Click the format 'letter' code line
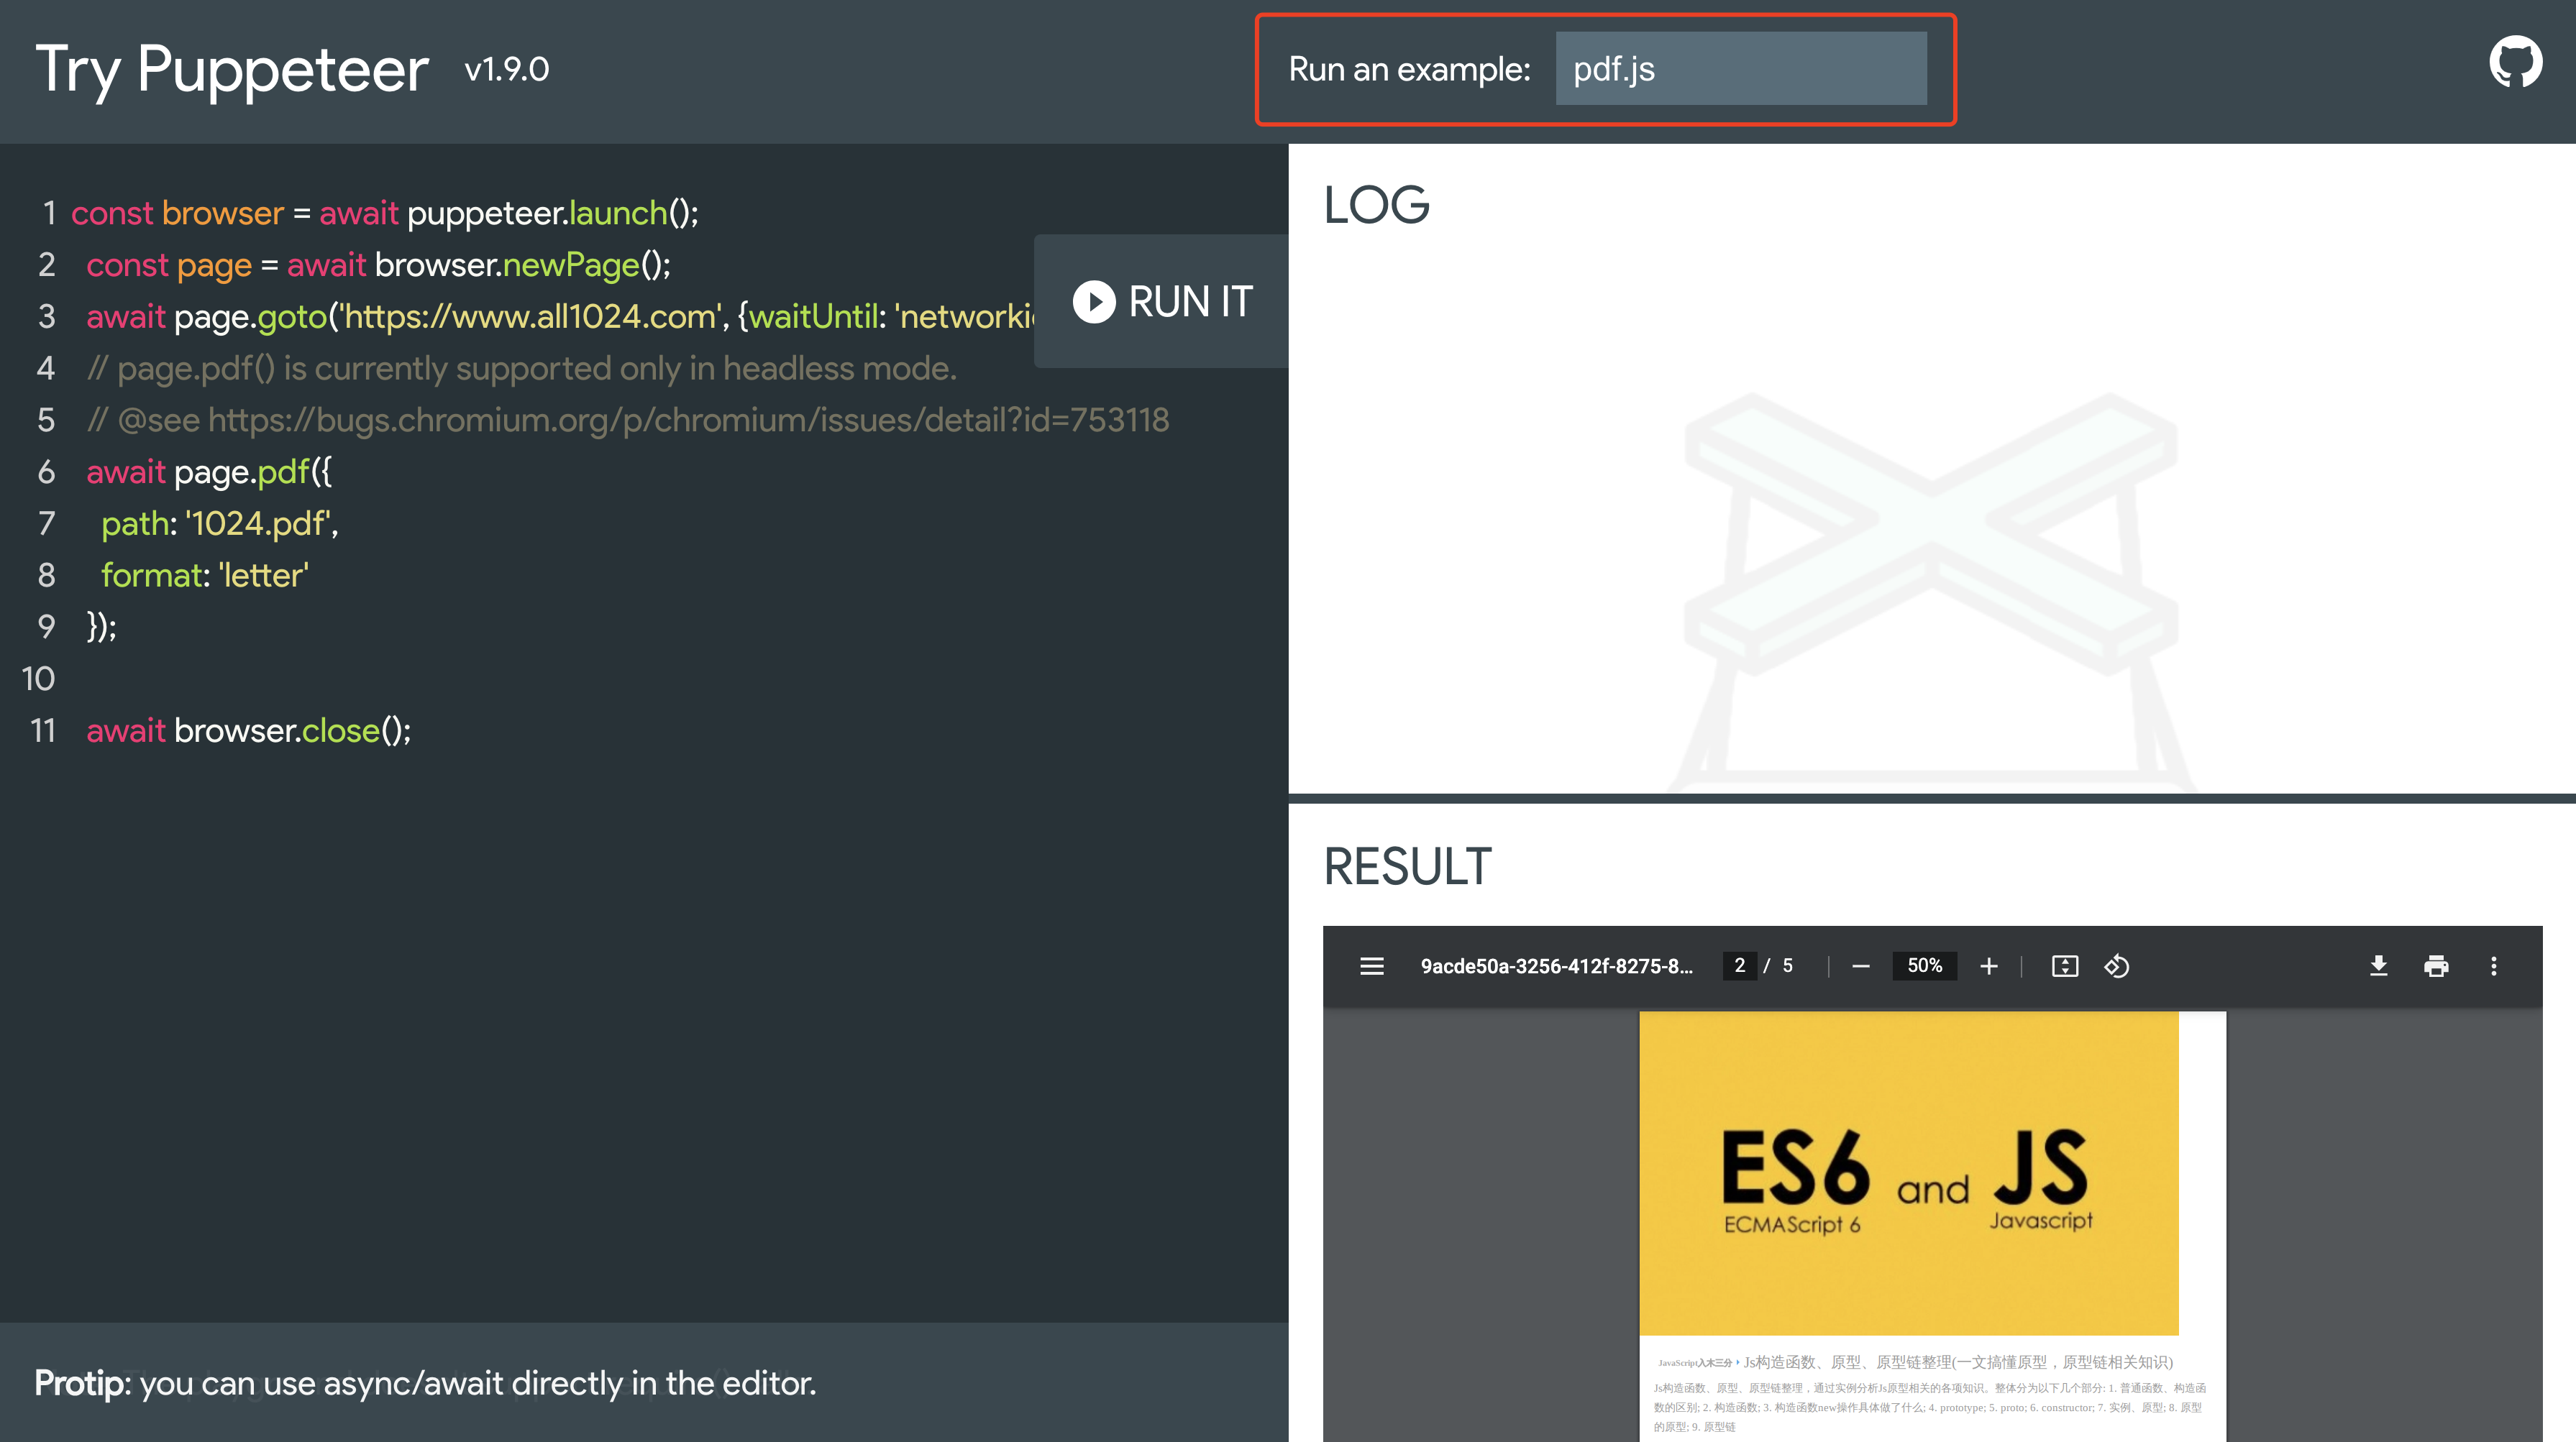Image resolution: width=2576 pixels, height=1442 pixels. (x=205, y=576)
